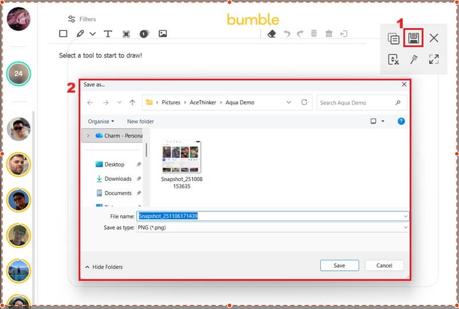Select the blur mosaic tool
Screen dimensions: 459x309
click(126, 34)
